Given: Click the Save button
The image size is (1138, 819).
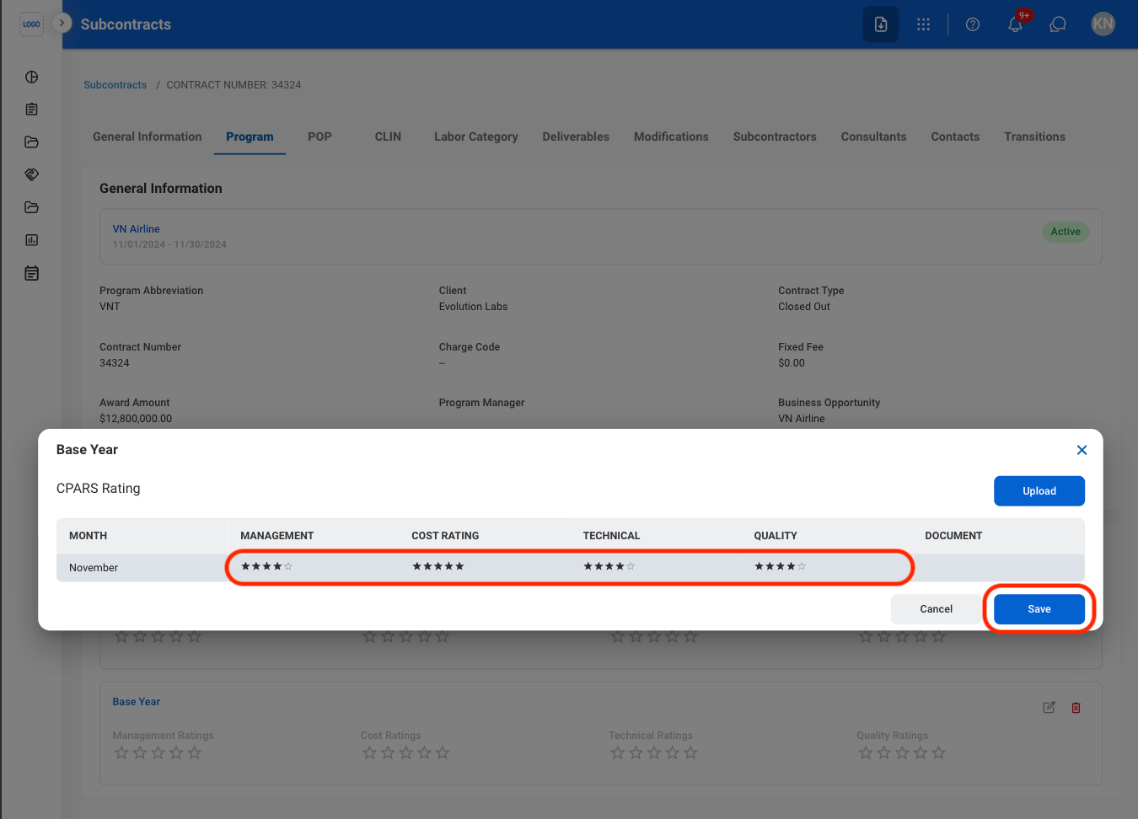Looking at the screenshot, I should [1039, 609].
